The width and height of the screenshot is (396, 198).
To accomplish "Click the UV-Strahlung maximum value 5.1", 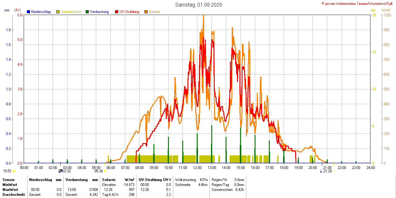I will (x=169, y=189).
